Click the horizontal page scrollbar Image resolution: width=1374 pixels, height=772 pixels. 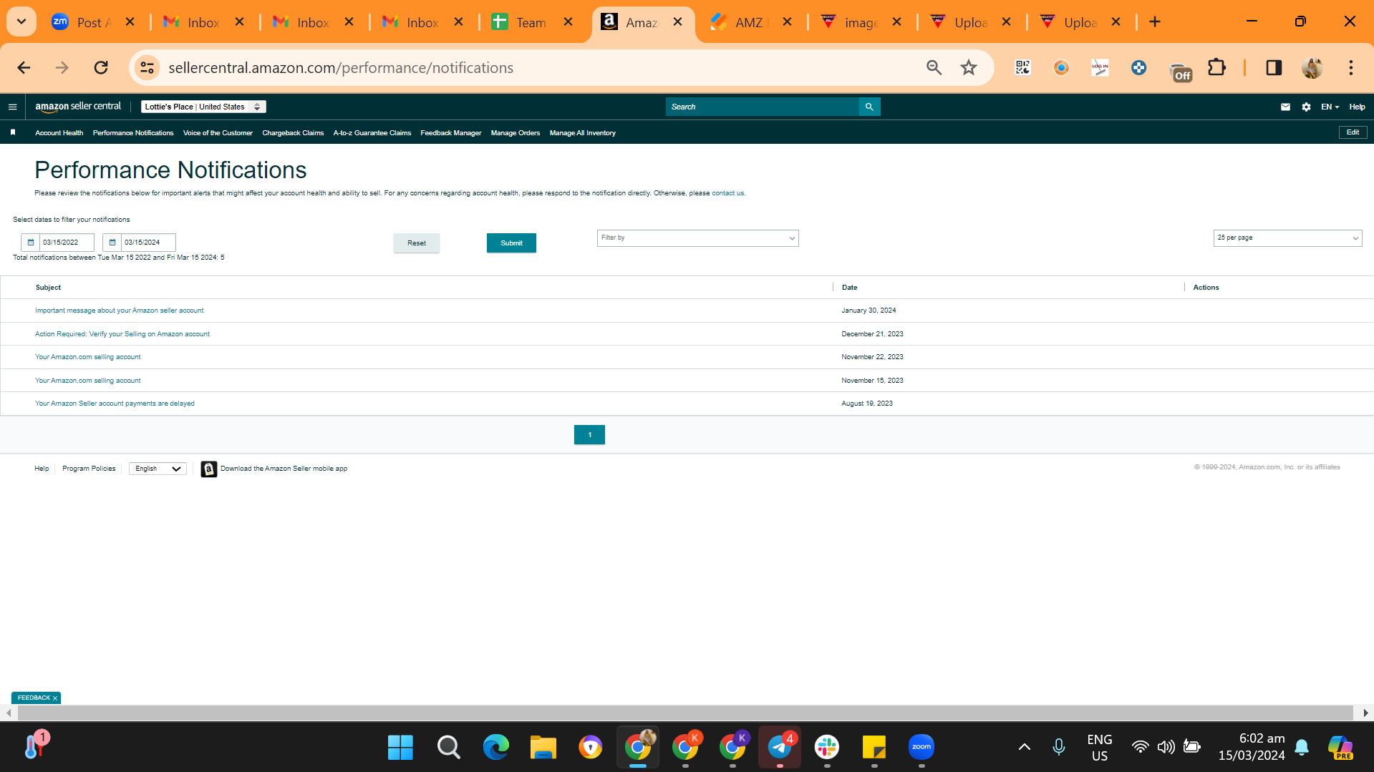[x=685, y=713]
